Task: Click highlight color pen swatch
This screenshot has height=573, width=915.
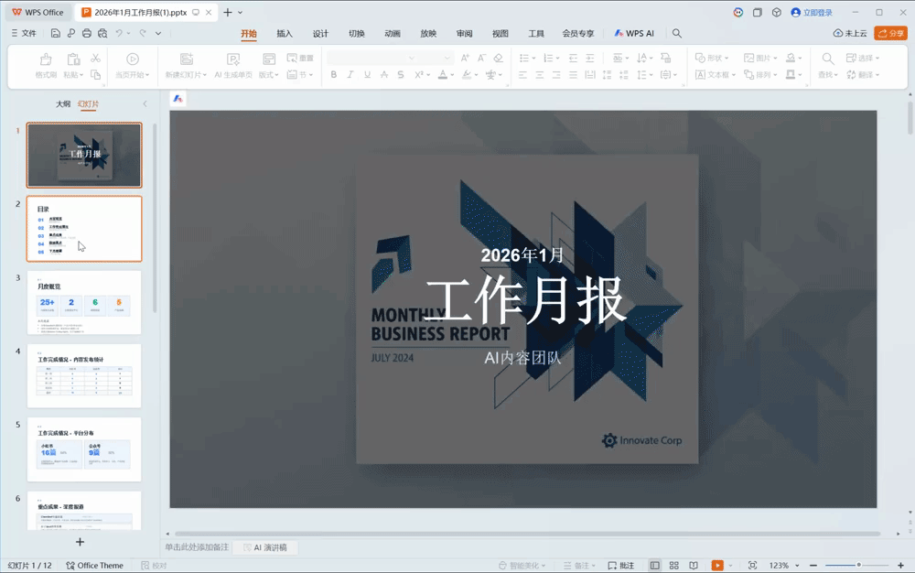Action: (467, 75)
